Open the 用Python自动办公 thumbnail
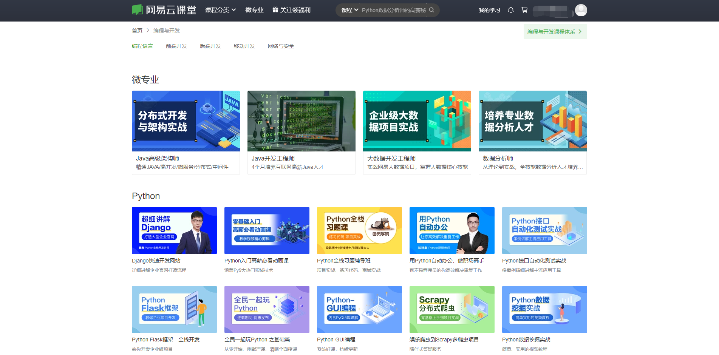Image resolution: width=719 pixels, height=355 pixels. tap(452, 230)
